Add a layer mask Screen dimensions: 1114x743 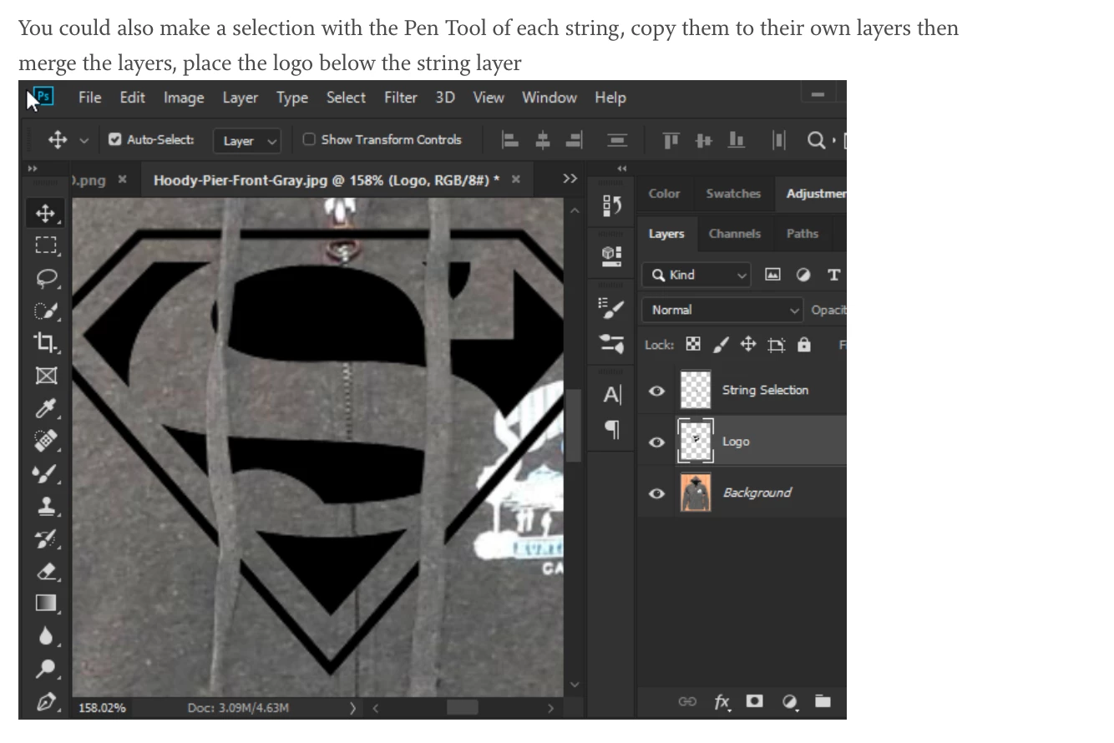754,701
